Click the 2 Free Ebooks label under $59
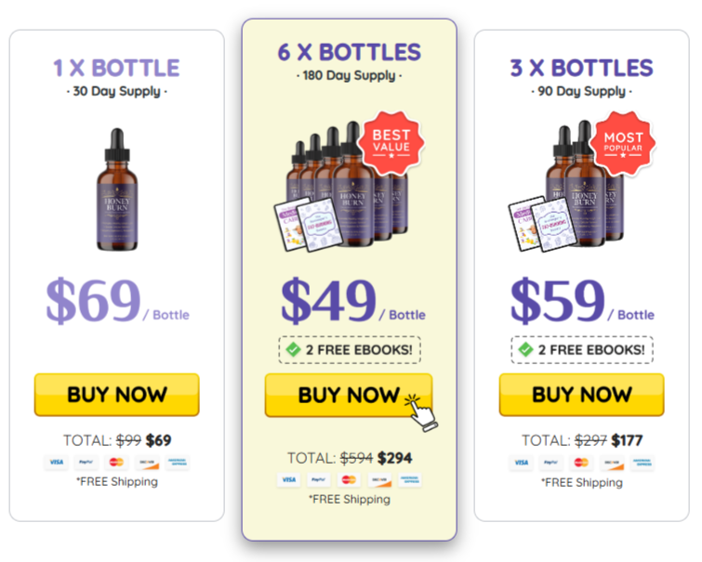The image size is (702, 562). click(590, 350)
